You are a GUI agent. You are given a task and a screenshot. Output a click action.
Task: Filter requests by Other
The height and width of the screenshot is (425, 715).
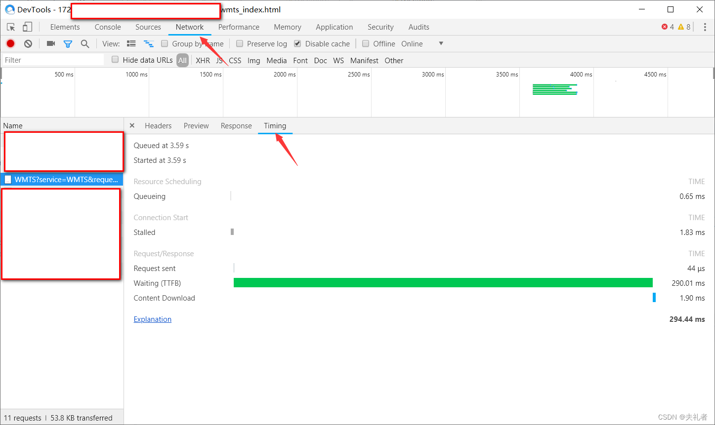[x=394, y=60]
